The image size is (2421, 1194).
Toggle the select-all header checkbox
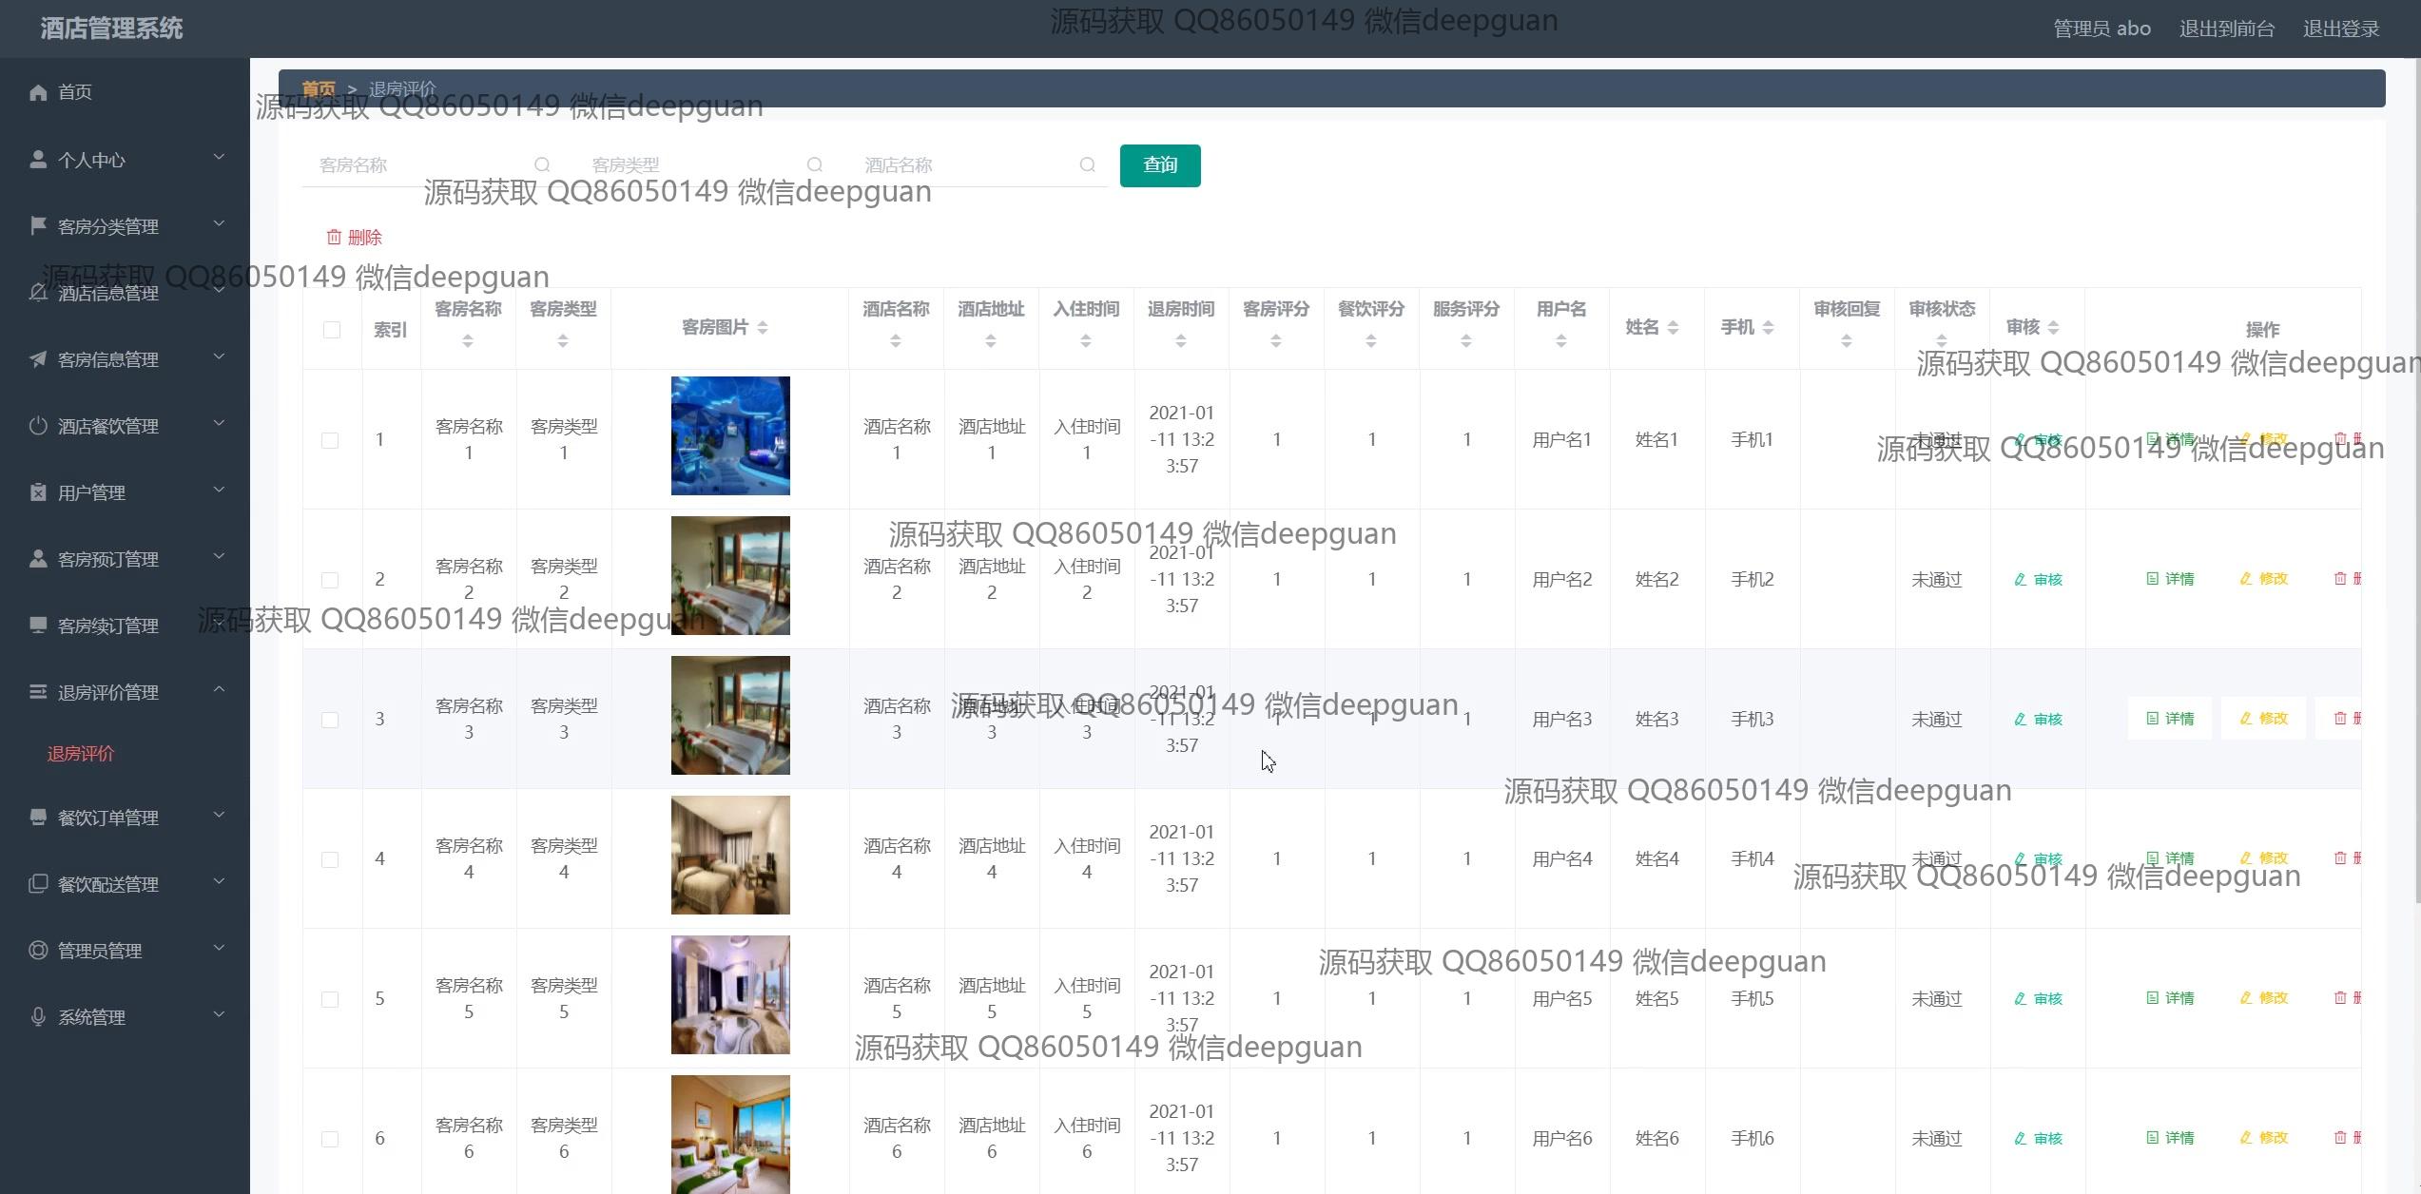[332, 330]
